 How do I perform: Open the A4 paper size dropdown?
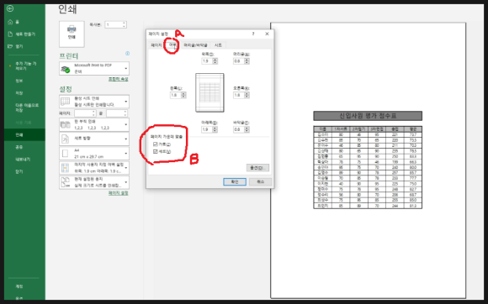94,154
